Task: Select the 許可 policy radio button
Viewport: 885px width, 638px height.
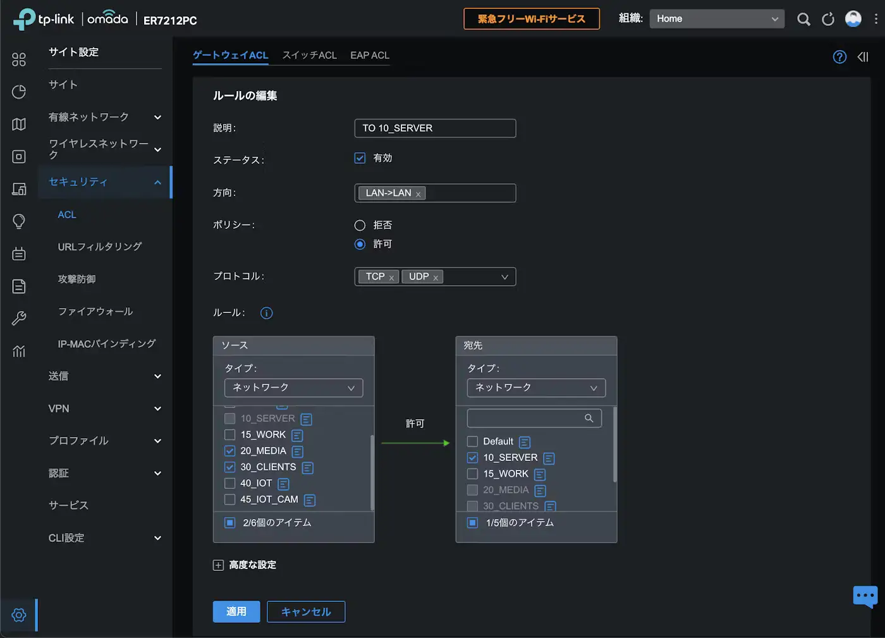Action: [x=360, y=244]
